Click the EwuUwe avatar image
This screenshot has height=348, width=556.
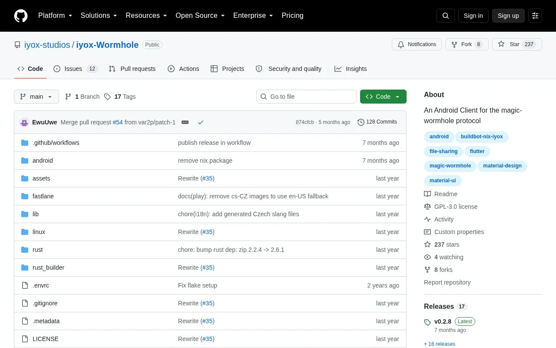(x=24, y=122)
